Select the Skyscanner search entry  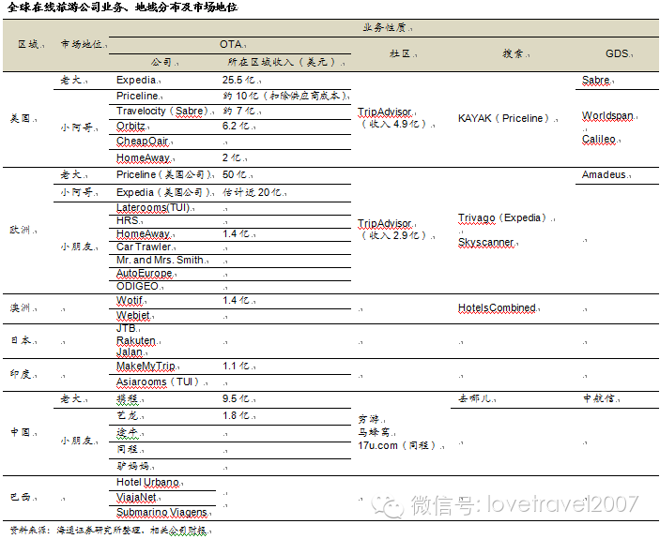pyautogui.click(x=486, y=243)
